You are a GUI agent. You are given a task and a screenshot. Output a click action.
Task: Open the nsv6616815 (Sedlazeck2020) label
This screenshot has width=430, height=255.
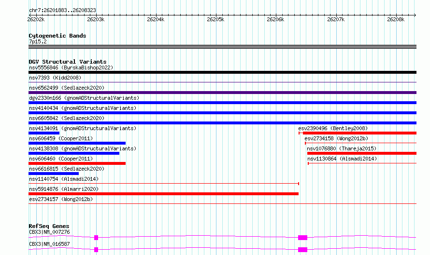pos(67,169)
